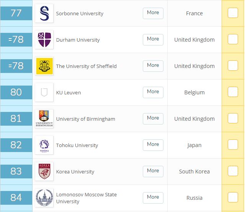
Task: Click the University of Birmingham crest logo
Action: [x=44, y=119]
